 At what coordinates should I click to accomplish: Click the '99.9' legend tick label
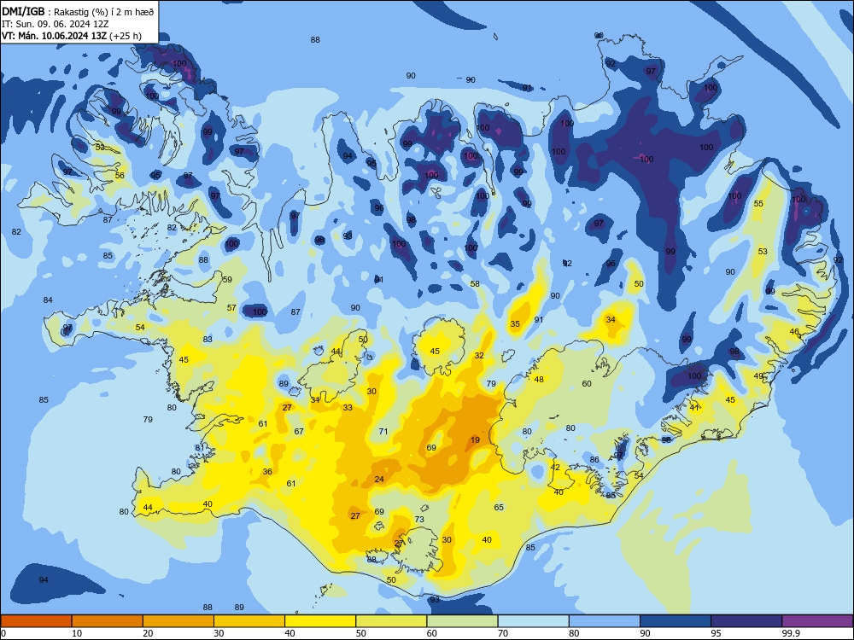point(791,633)
